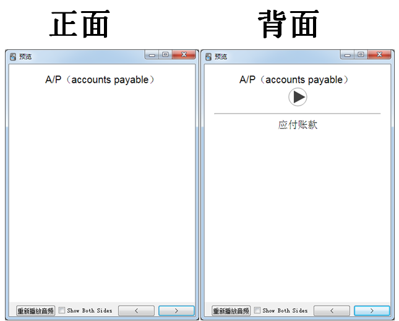Click the '应付账款' answer text

[298, 125]
